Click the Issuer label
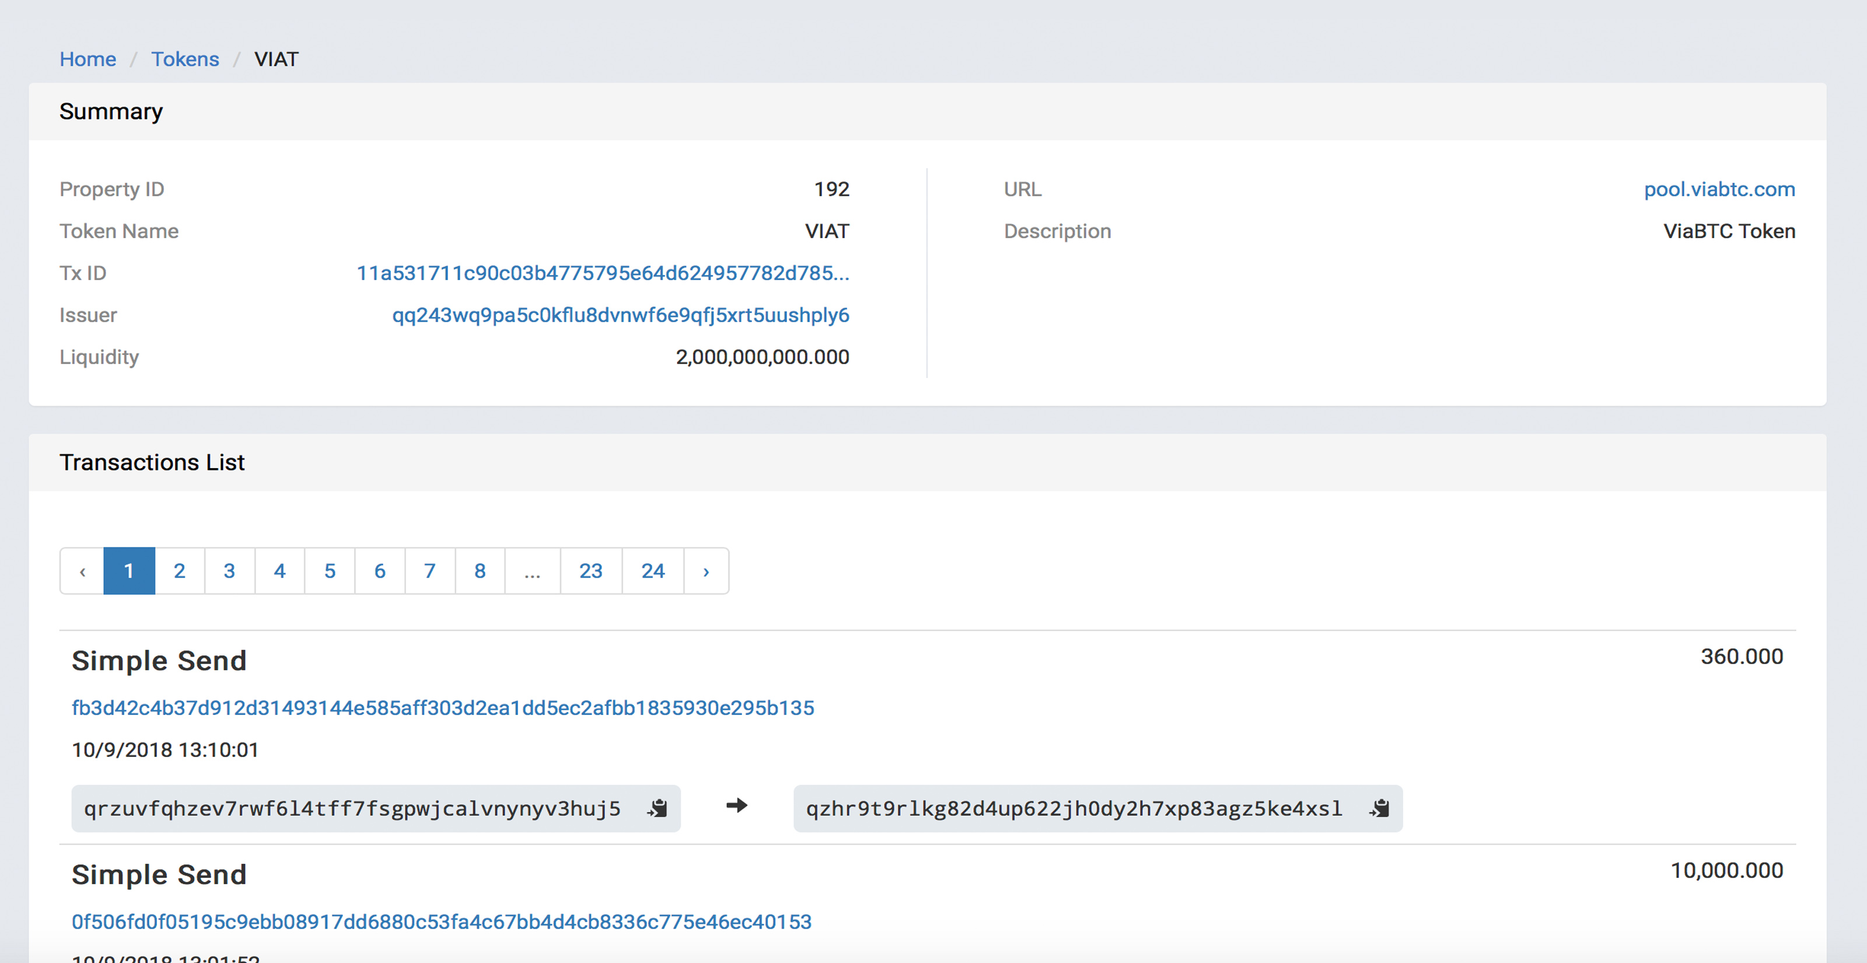Image resolution: width=1867 pixels, height=963 pixels. pyautogui.click(x=88, y=315)
